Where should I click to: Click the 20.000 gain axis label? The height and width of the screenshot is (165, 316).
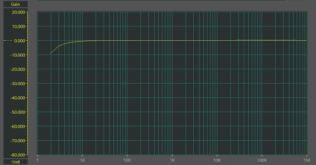(19, 12)
